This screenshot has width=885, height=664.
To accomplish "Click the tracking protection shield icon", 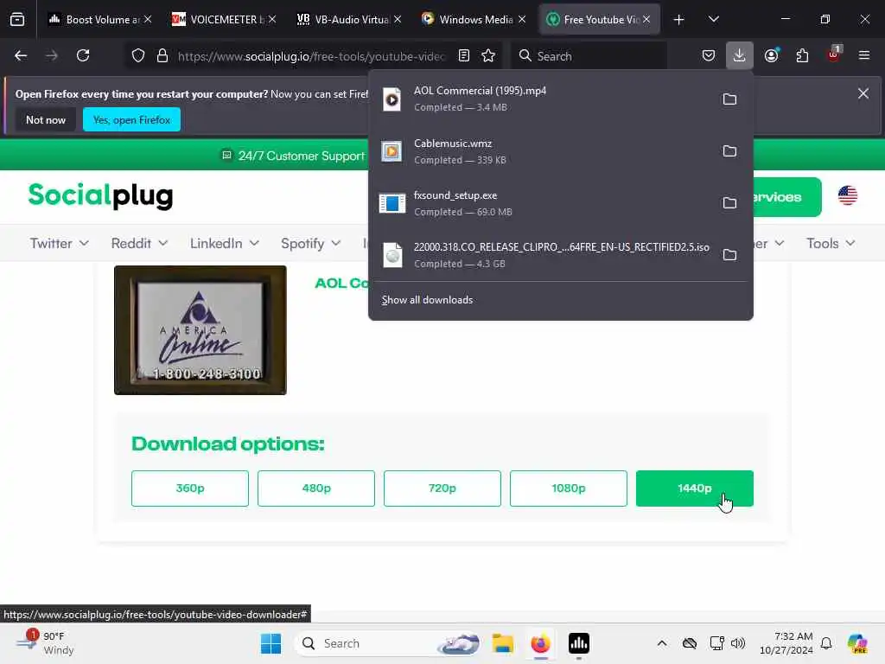I will click(x=138, y=56).
